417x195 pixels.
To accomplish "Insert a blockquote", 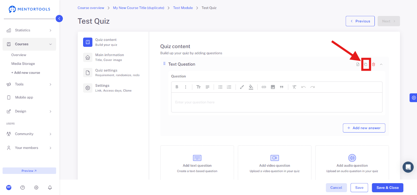I will click(x=281, y=87).
